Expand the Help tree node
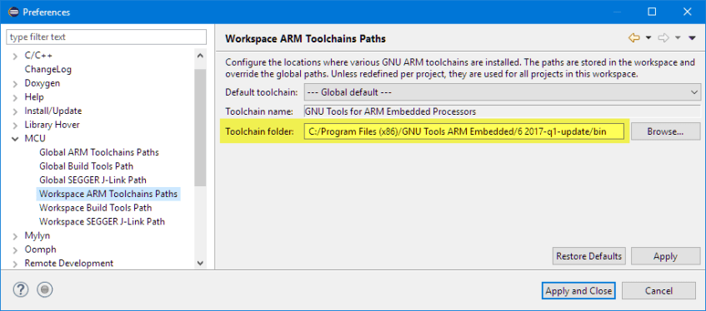The height and width of the screenshot is (311, 706). point(15,97)
